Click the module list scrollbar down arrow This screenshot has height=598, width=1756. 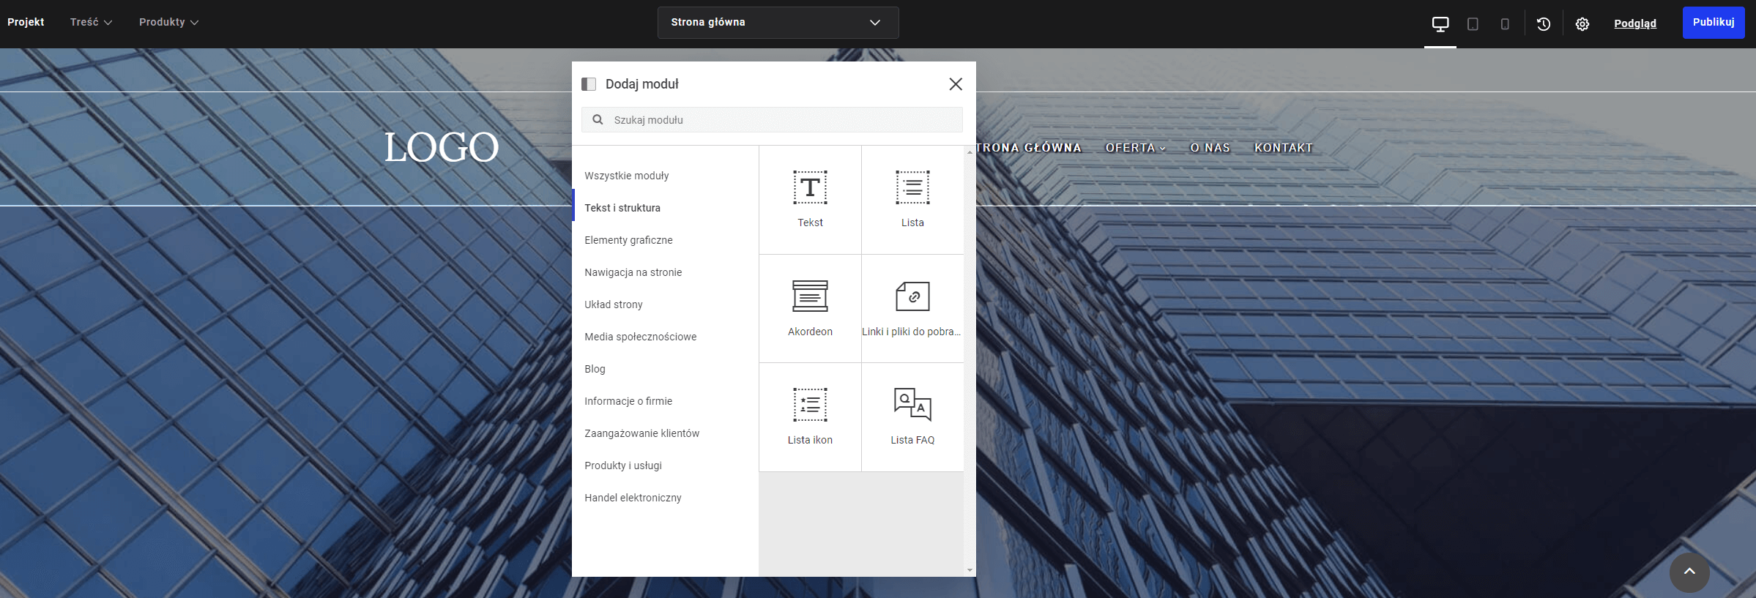[x=970, y=570]
